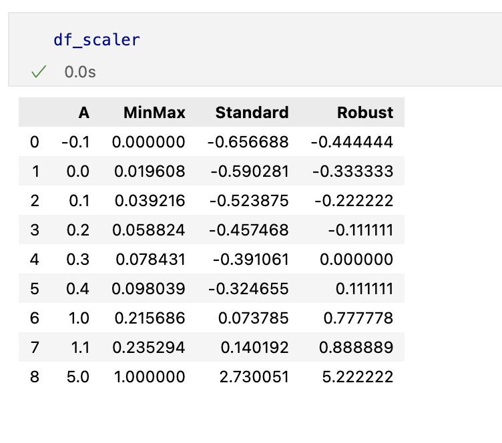Image resolution: width=502 pixels, height=443 pixels.
Task: Click the Robust value 0.000000
Action: pos(356,260)
